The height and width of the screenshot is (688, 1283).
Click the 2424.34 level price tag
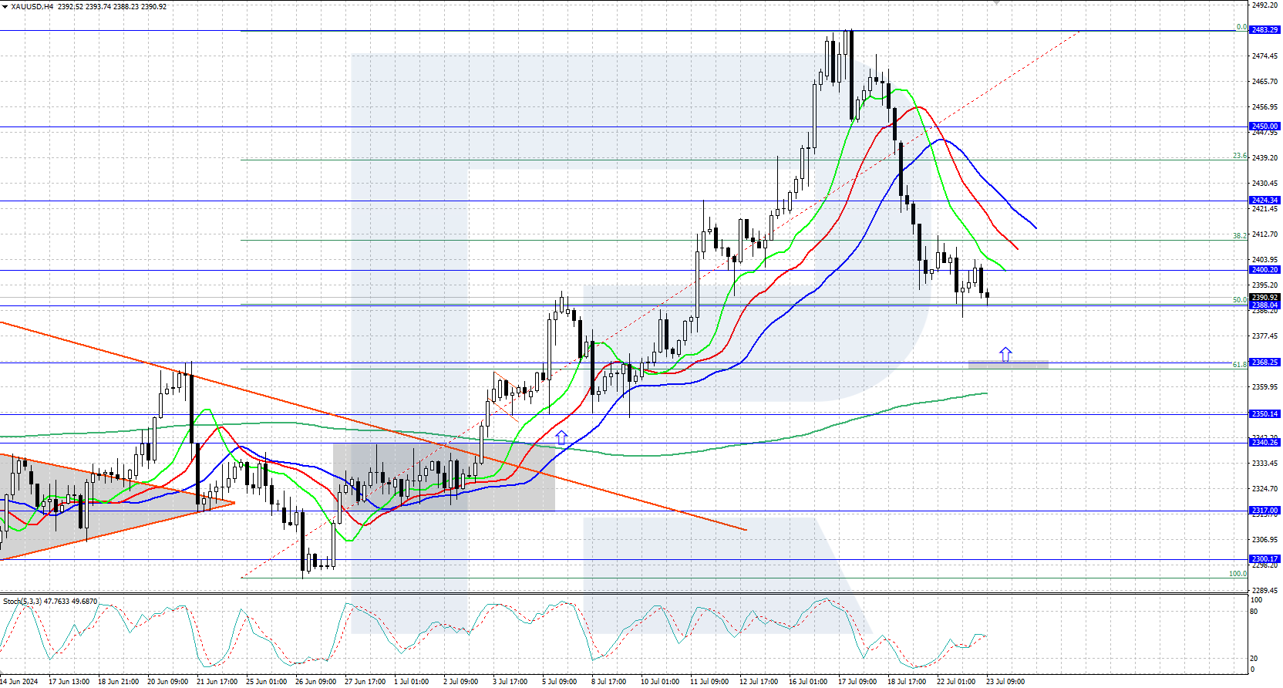(1264, 201)
